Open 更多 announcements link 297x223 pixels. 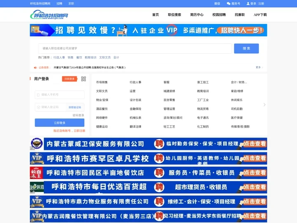pos(259,67)
